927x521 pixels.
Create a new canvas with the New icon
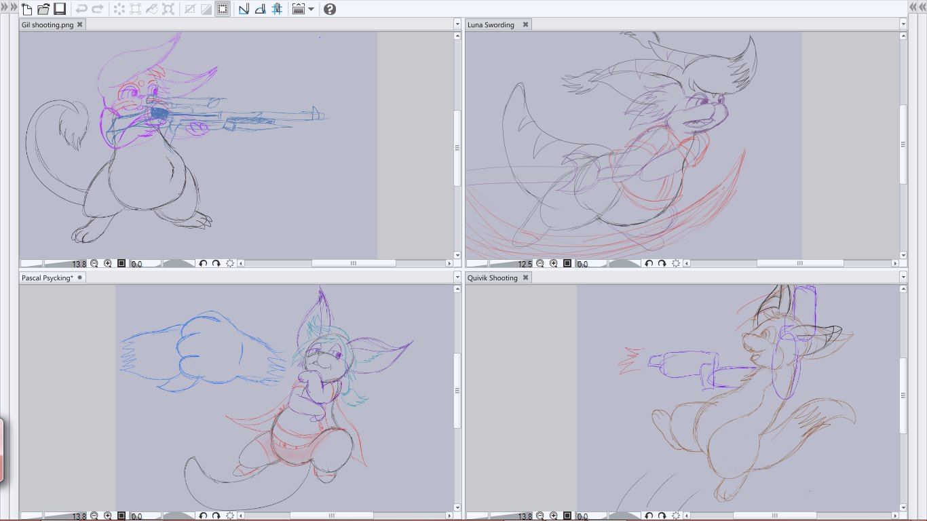[27, 9]
